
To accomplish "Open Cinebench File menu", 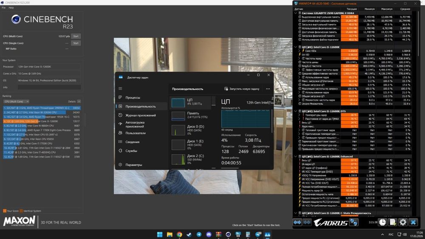I will [3, 8].
